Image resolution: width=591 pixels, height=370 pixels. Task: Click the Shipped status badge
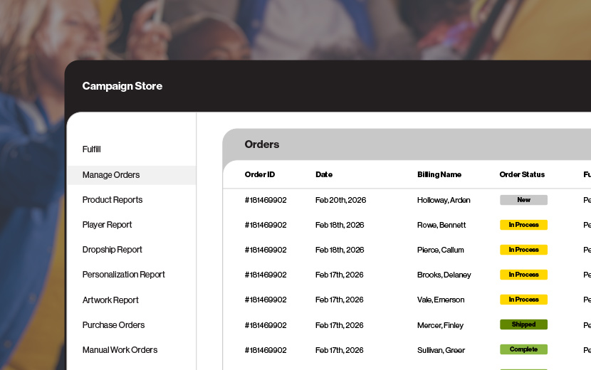523,324
